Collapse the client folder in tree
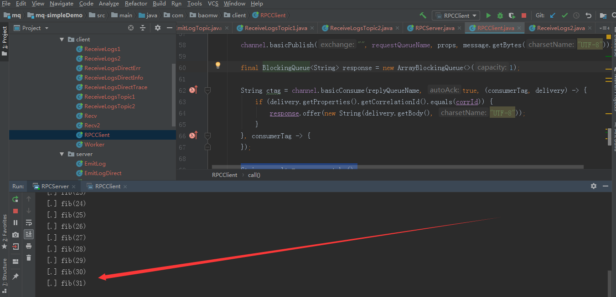The image size is (616, 297). click(62, 40)
